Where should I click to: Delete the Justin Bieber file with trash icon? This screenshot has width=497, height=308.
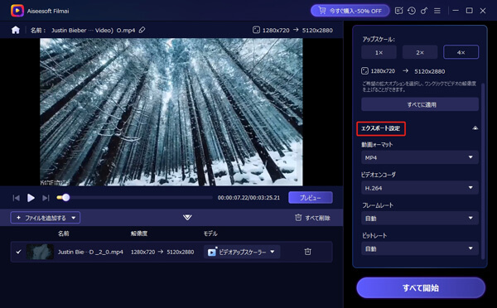click(307, 252)
